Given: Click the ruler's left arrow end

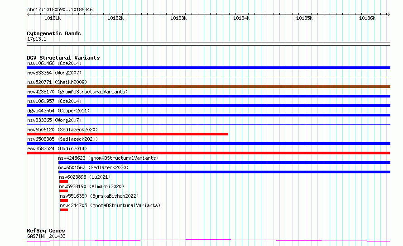Looking at the screenshot, I should click(28, 14).
